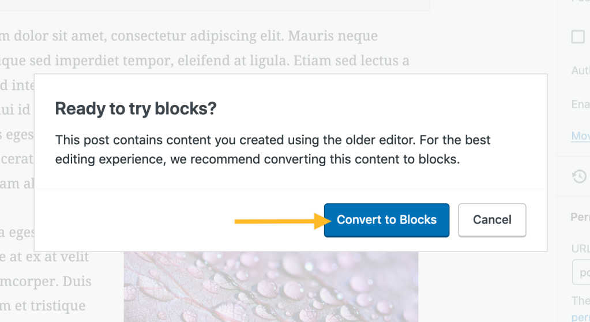
Task: Focus the URL slug input field
Action: tap(581, 272)
